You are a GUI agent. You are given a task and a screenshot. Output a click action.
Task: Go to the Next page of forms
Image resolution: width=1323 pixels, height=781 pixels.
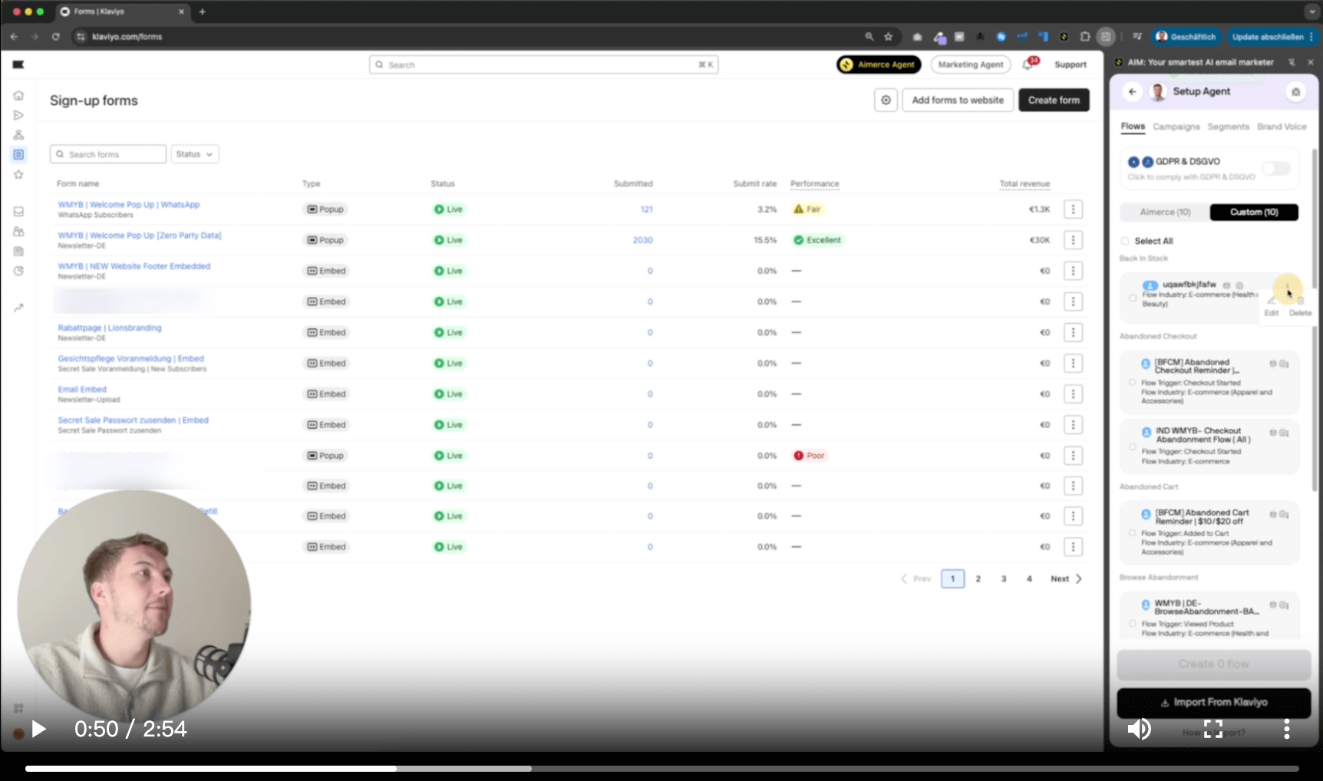coord(1065,579)
